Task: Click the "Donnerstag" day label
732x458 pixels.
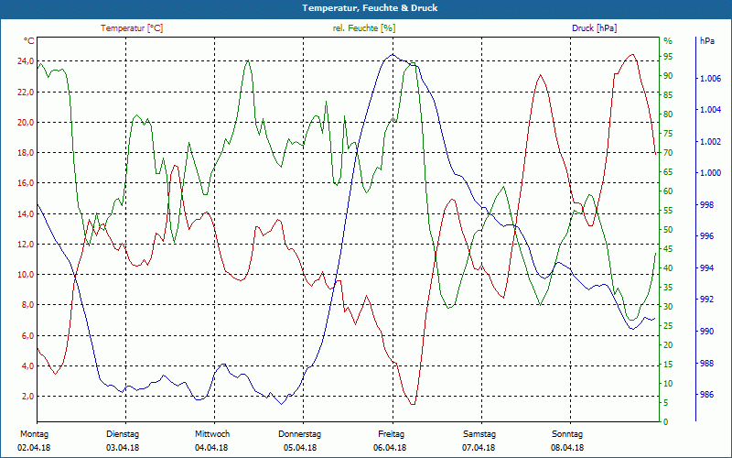Action: 300,434
